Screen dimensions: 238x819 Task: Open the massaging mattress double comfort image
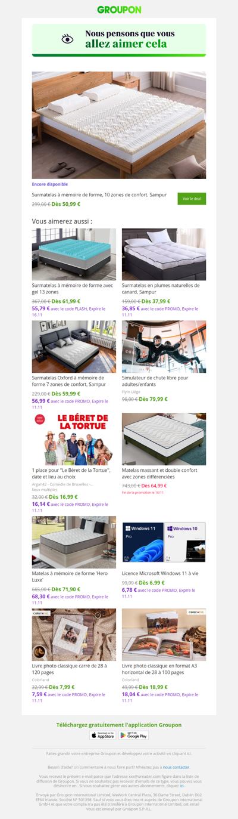164,439
